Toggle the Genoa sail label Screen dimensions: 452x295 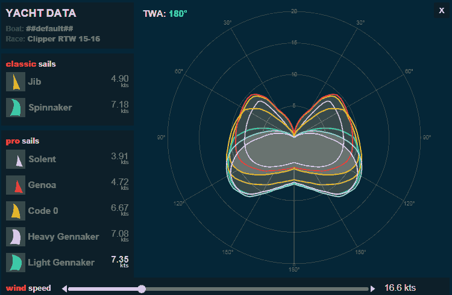coord(42,185)
